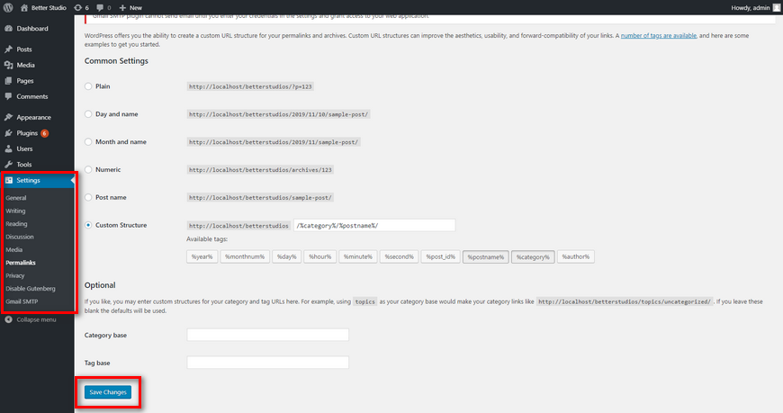Open the updates icon showing 6
Viewport: 783px width, 413px height.
point(77,7)
